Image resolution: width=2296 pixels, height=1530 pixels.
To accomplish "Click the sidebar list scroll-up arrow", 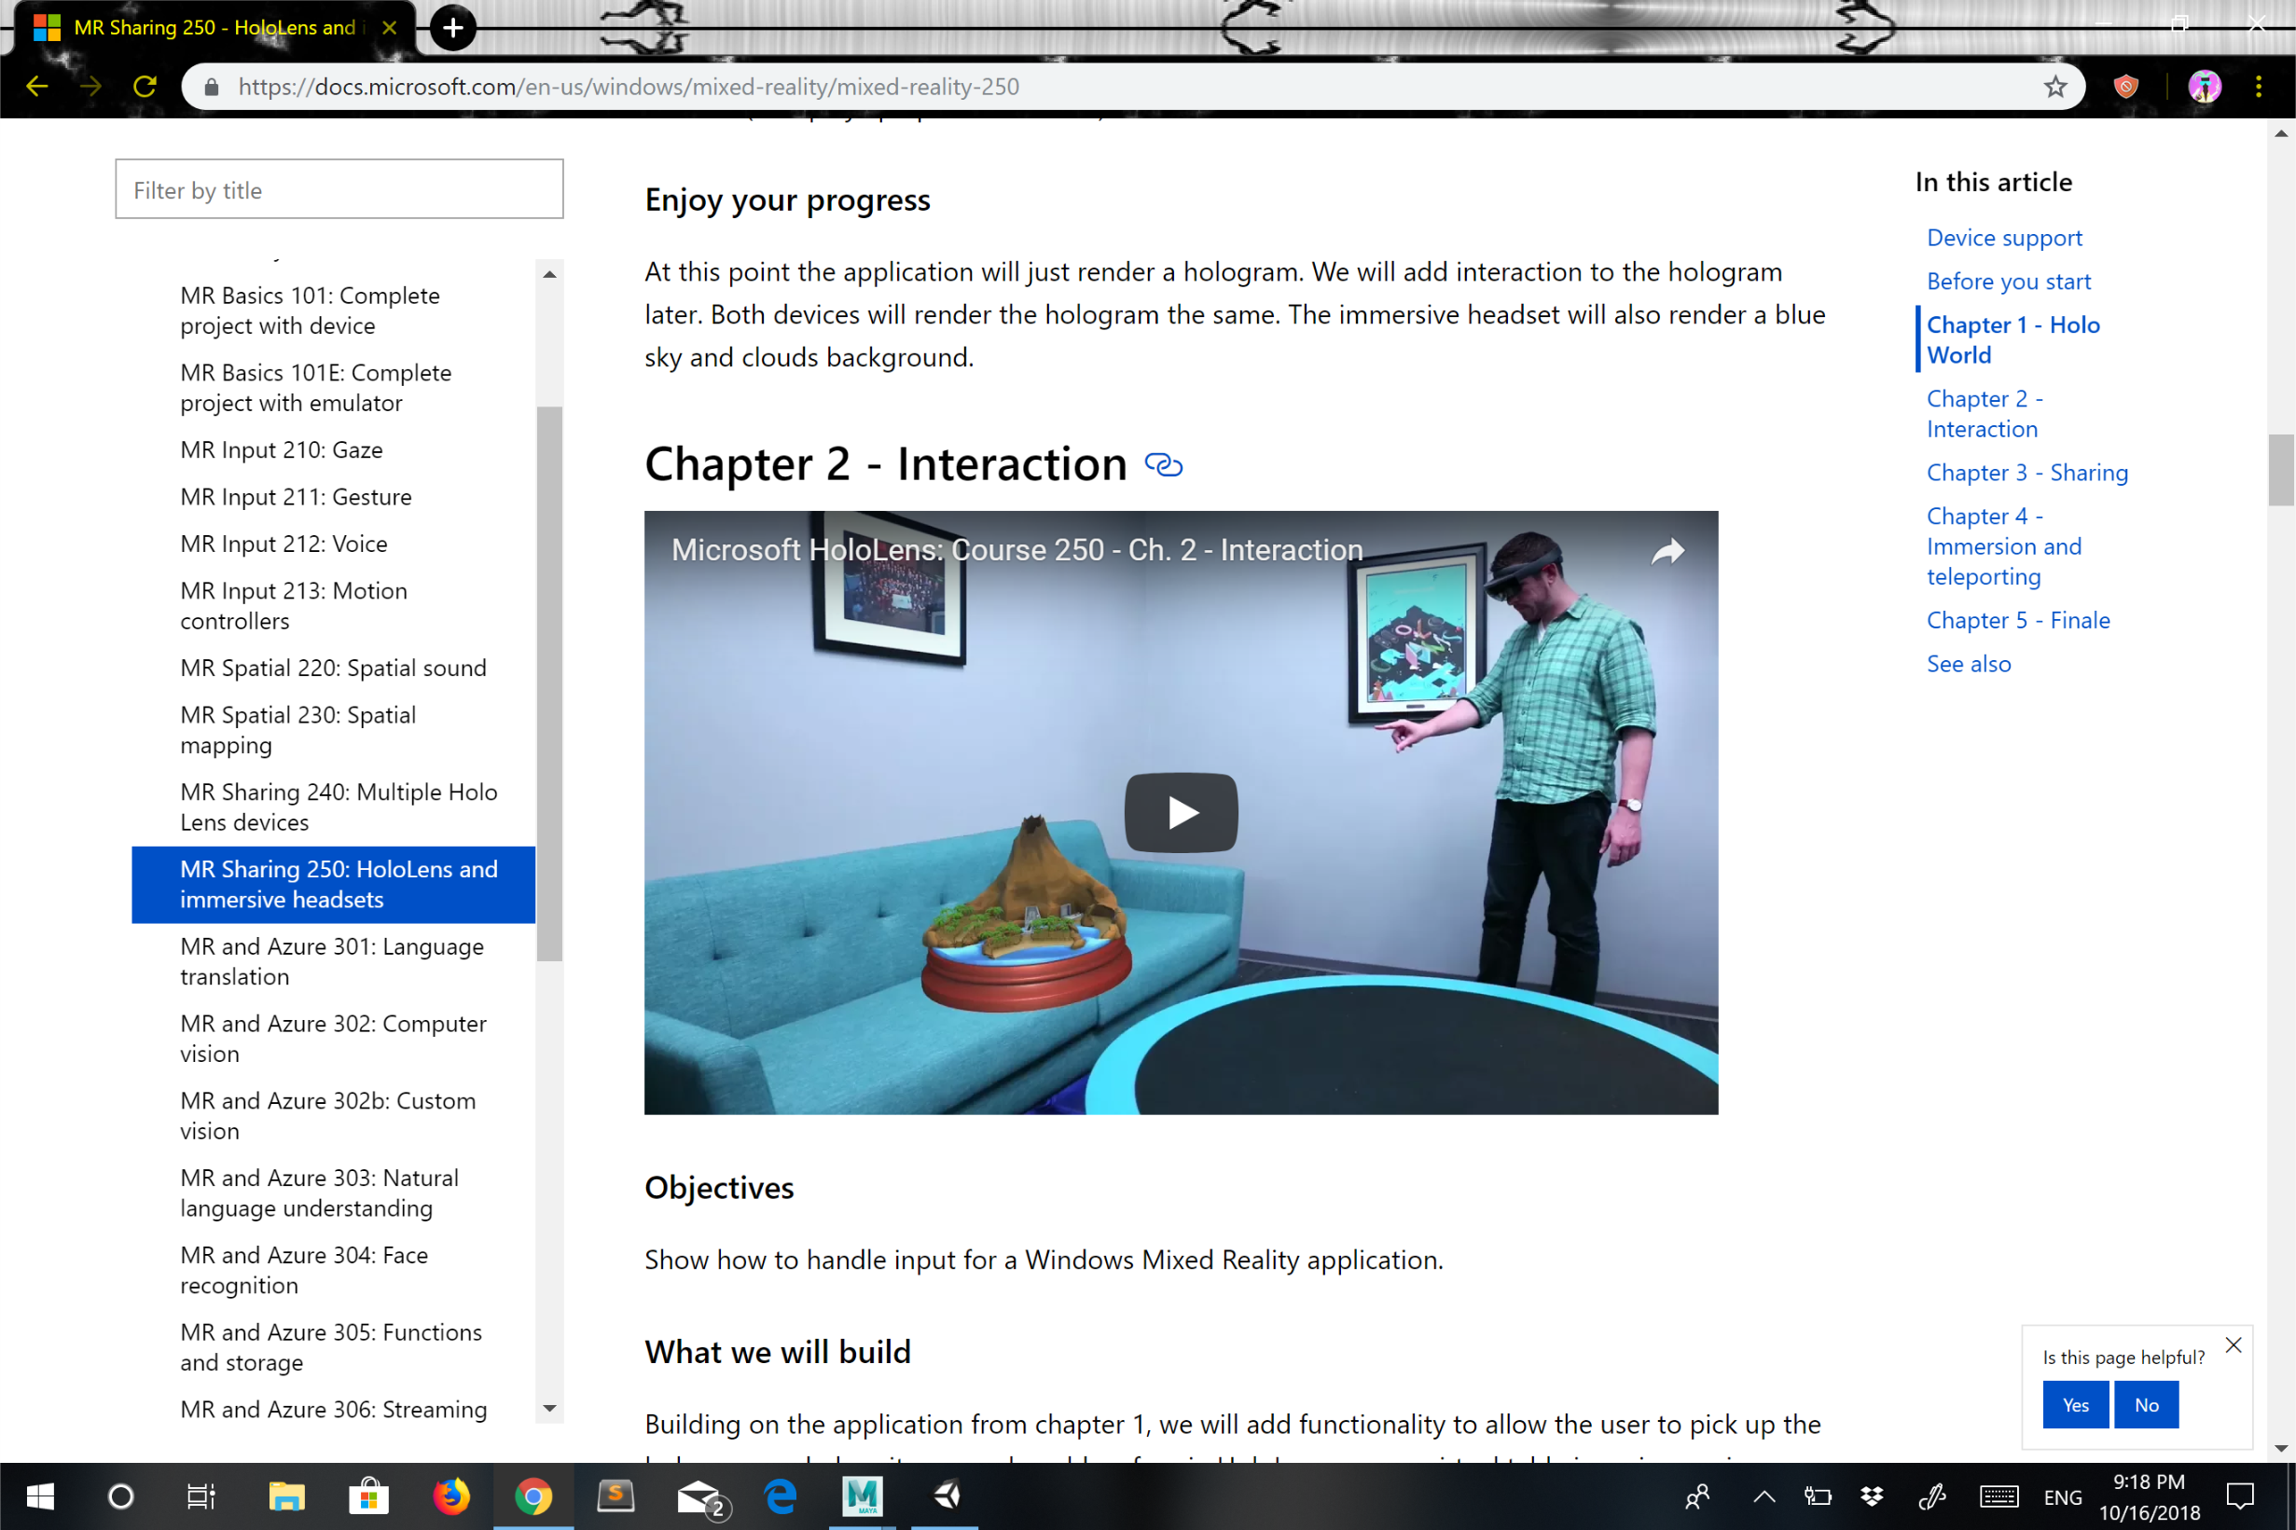I will [549, 274].
